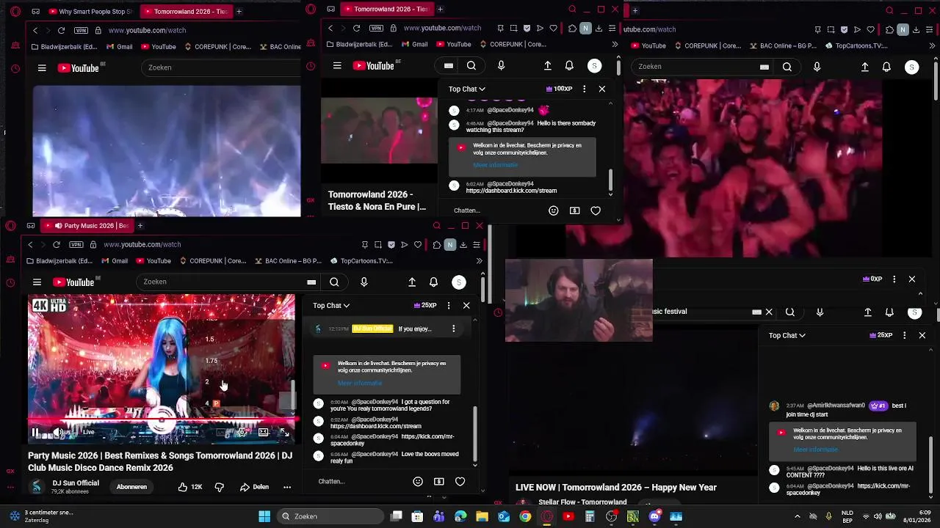Toggle VPN badge in Party Music window address bar
The width and height of the screenshot is (940, 528).
[76, 245]
